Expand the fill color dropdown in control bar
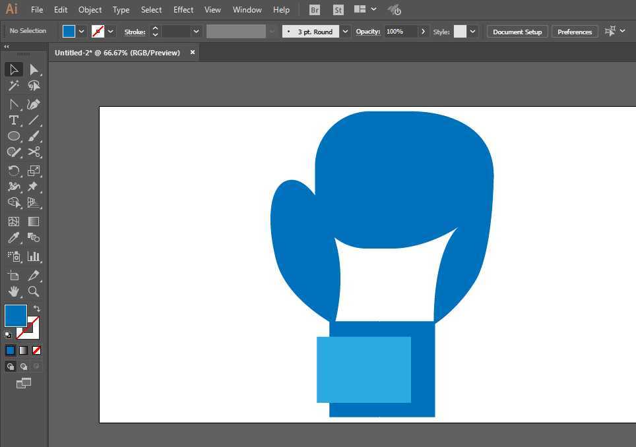636x447 pixels. tap(82, 32)
